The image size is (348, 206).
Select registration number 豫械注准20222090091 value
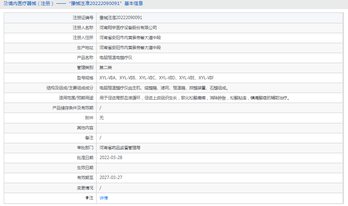[x=121, y=18]
